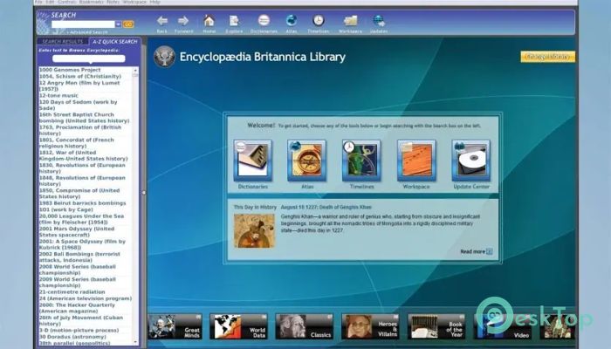Viewport: 611px width, 349px height.
Task: Select '1812, War of' entry
Action: tap(84, 155)
